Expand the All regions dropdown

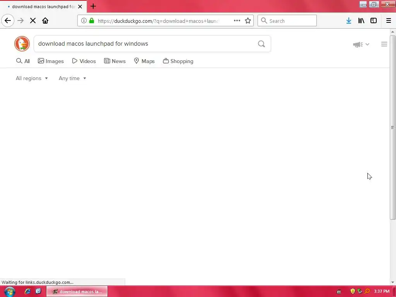pyautogui.click(x=32, y=78)
